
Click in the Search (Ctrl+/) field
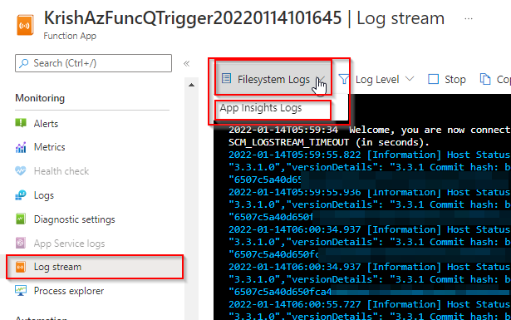[93, 63]
